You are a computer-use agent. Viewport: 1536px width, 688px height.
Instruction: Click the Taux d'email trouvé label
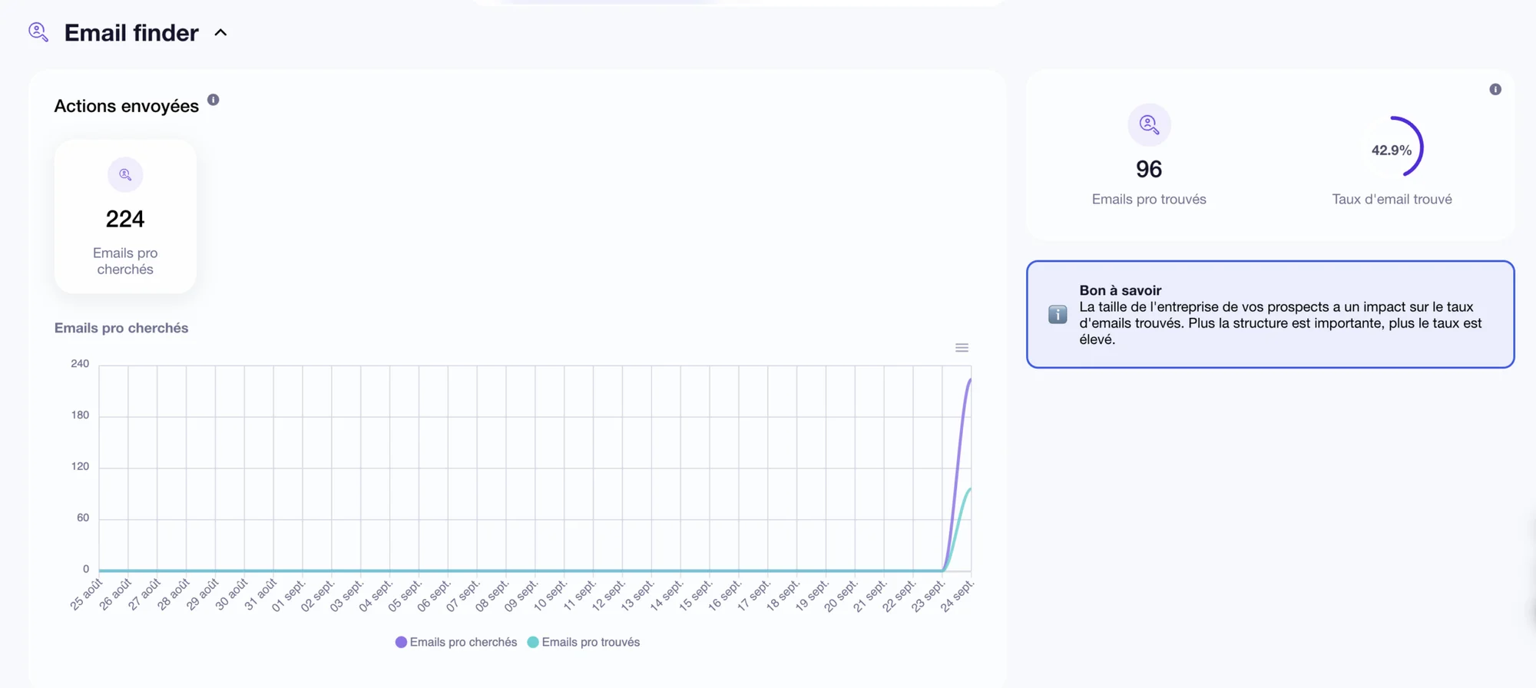point(1392,200)
